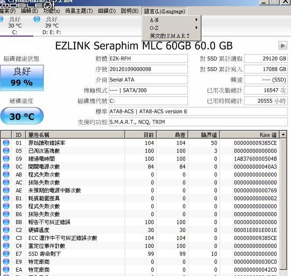
Task: Sort by 臨界值 column header
Action: click(x=204, y=135)
